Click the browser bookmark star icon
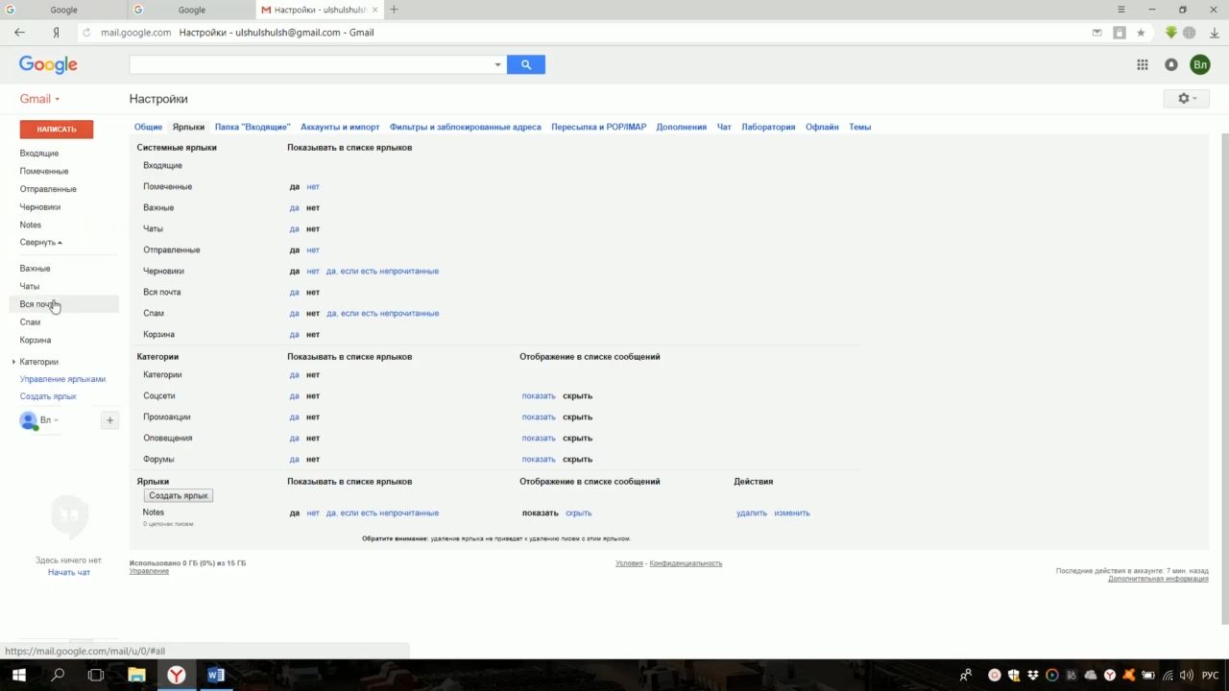Screen dimensions: 1229x691 1141,33
